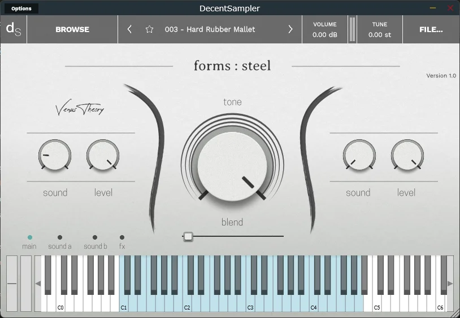Click the VOLUME 0.00 dB control
The height and width of the screenshot is (318, 460).
point(325,29)
